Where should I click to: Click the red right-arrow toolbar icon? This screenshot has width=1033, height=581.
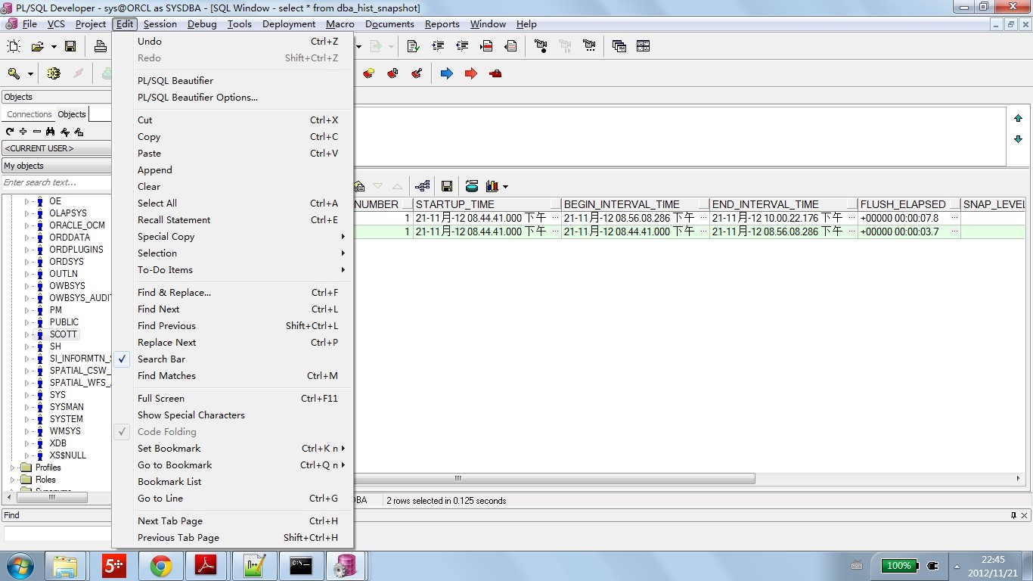[470, 73]
